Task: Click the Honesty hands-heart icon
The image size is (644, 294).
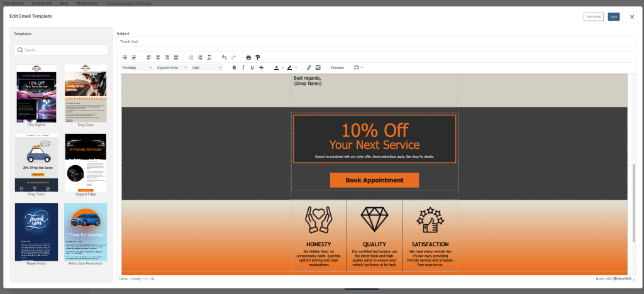Action: point(319,220)
